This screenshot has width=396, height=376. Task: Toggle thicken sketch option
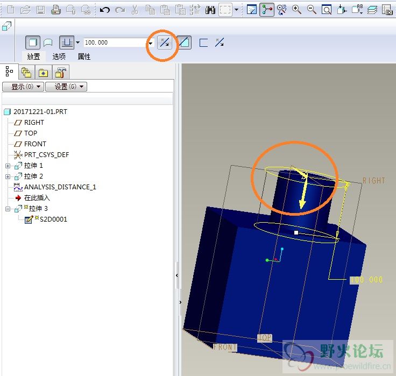click(203, 42)
